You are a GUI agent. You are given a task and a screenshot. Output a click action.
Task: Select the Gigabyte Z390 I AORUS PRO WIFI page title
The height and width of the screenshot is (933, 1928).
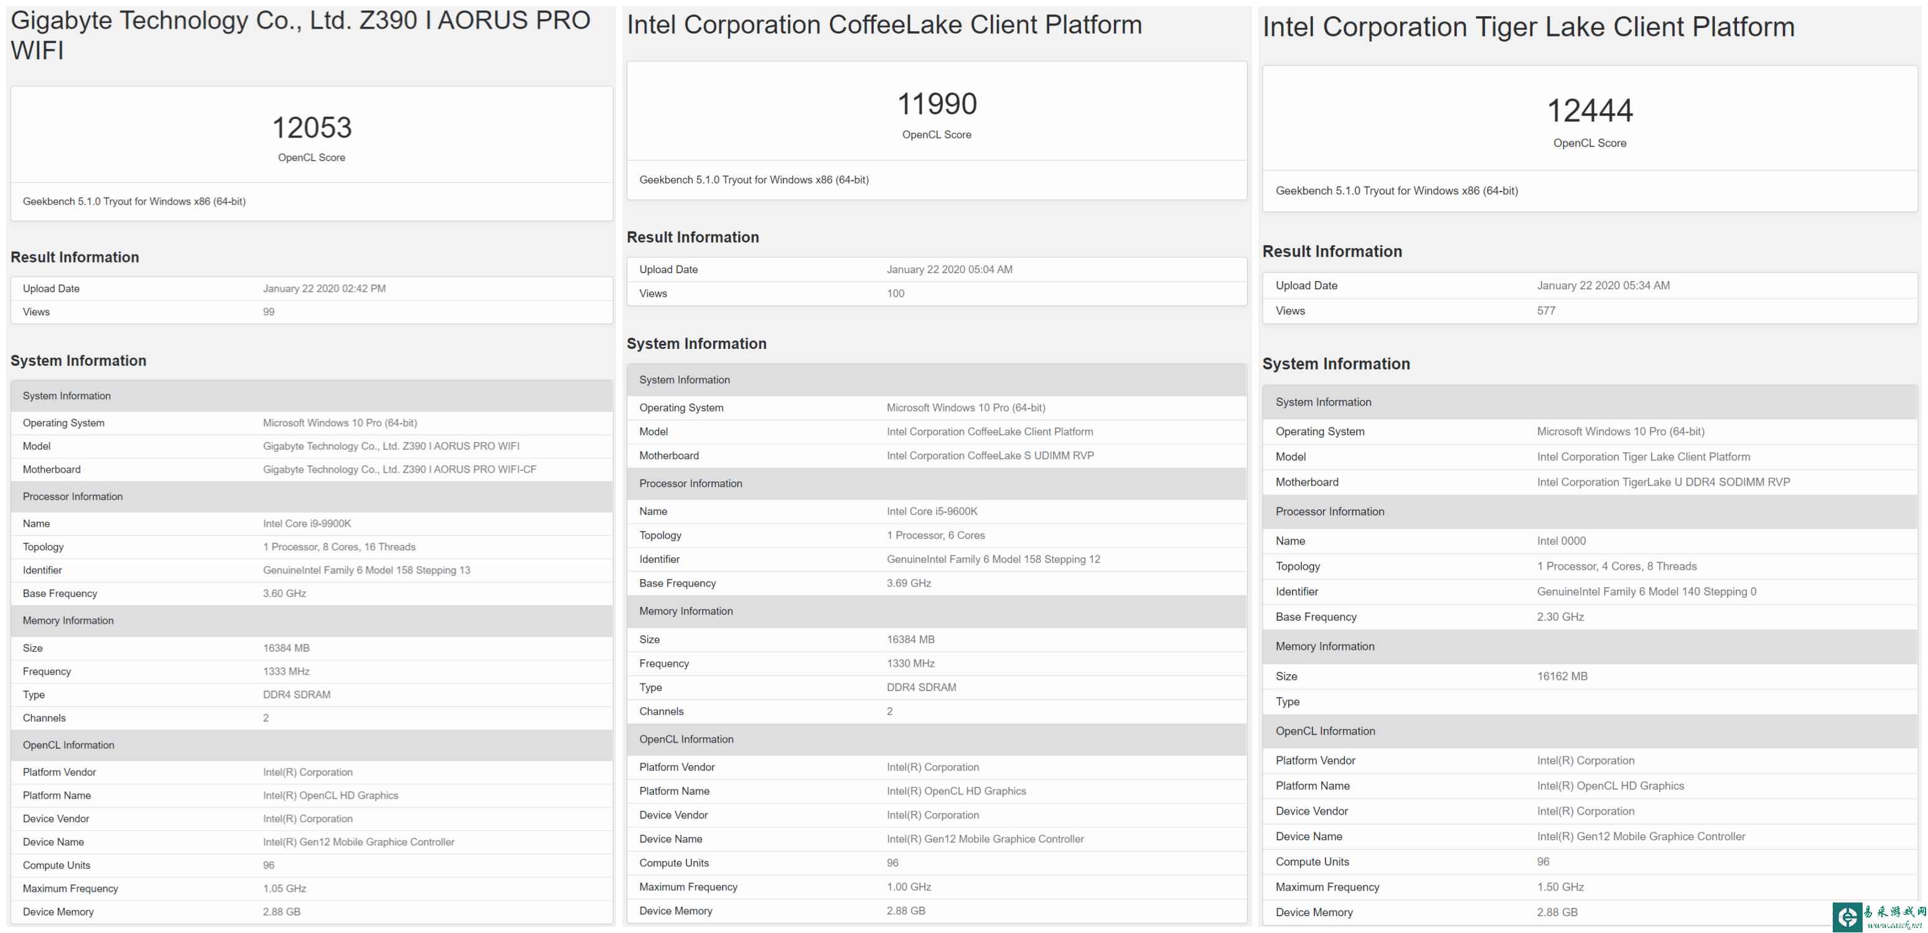tap(301, 35)
